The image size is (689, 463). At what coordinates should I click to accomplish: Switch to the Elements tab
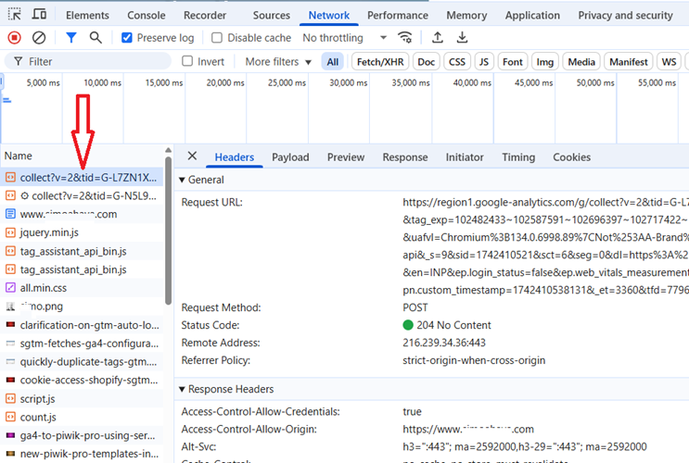click(87, 16)
